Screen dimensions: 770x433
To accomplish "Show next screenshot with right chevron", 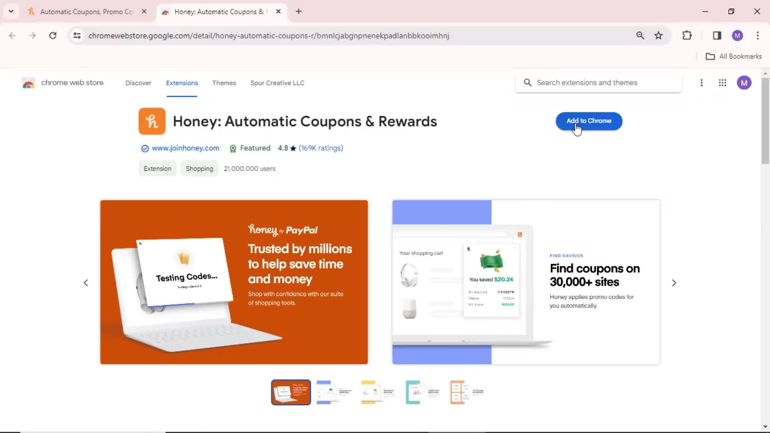I will coord(674,283).
